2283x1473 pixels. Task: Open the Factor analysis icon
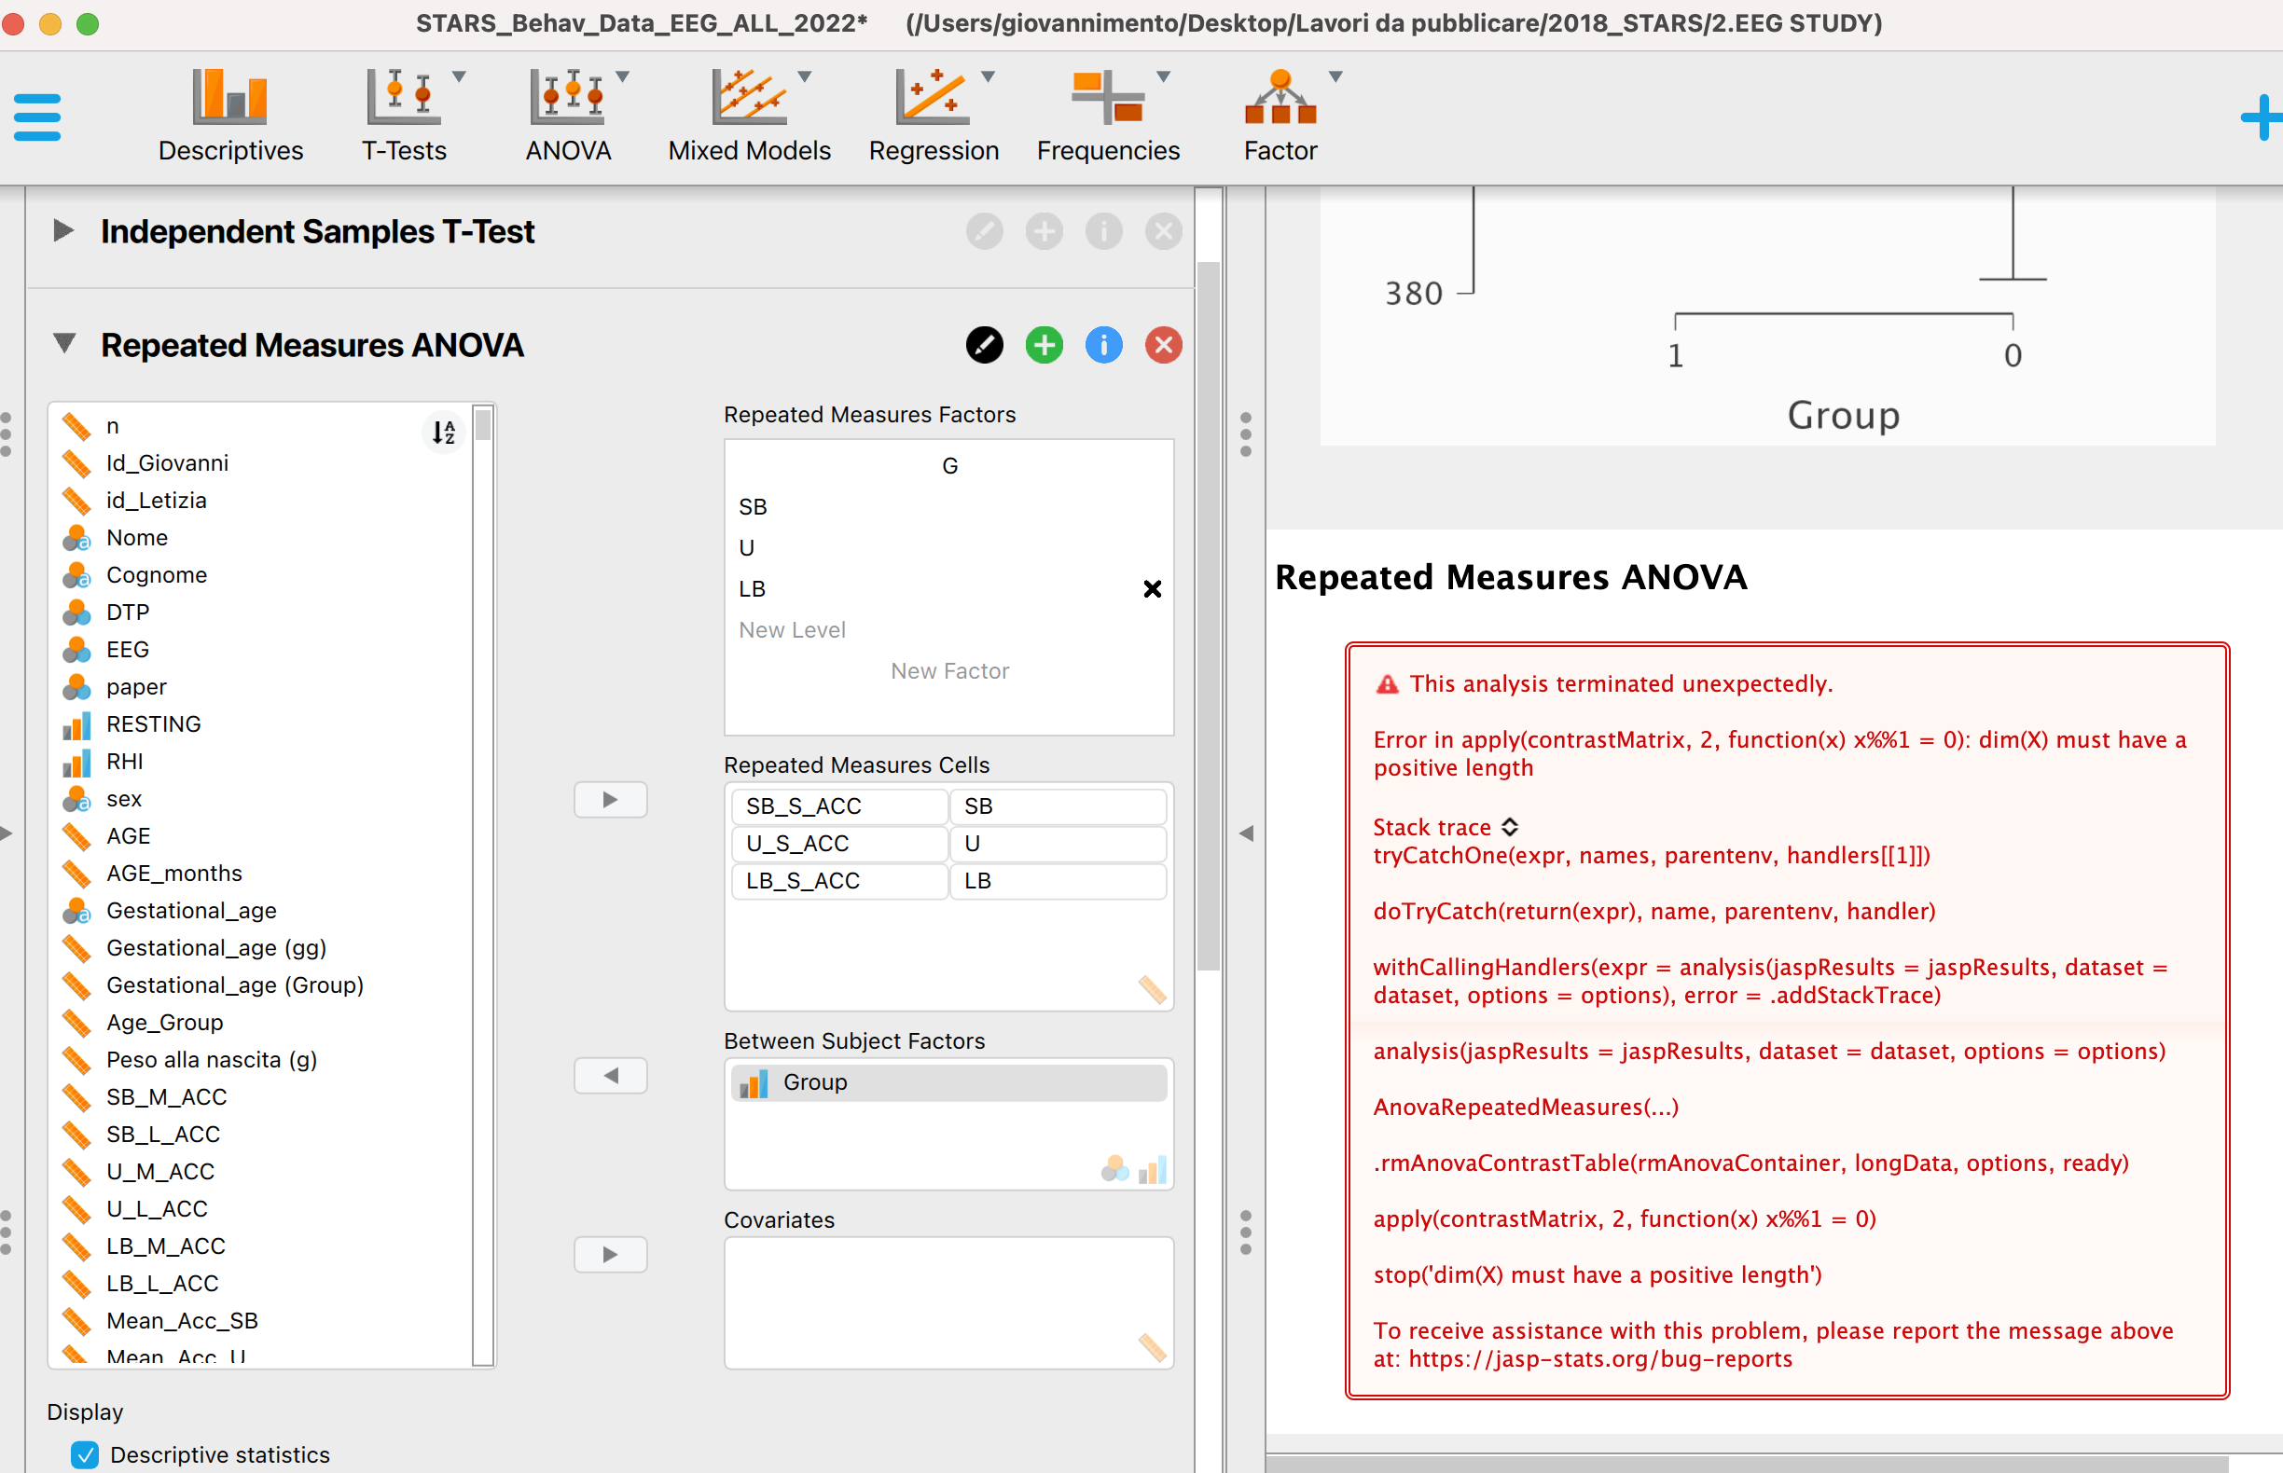tap(1280, 100)
